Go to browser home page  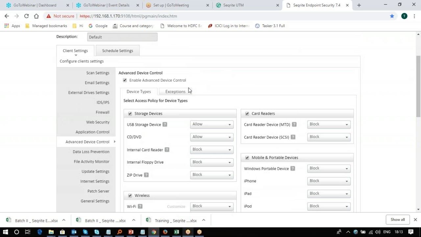36,16
